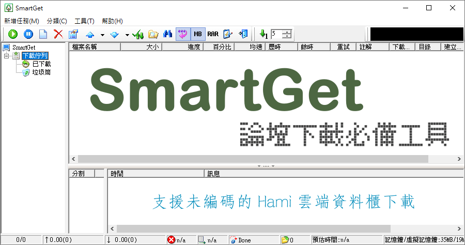Viewport: 465px width, 245px height.
Task: Open the 新增任務(M) menu
Action: (22, 21)
